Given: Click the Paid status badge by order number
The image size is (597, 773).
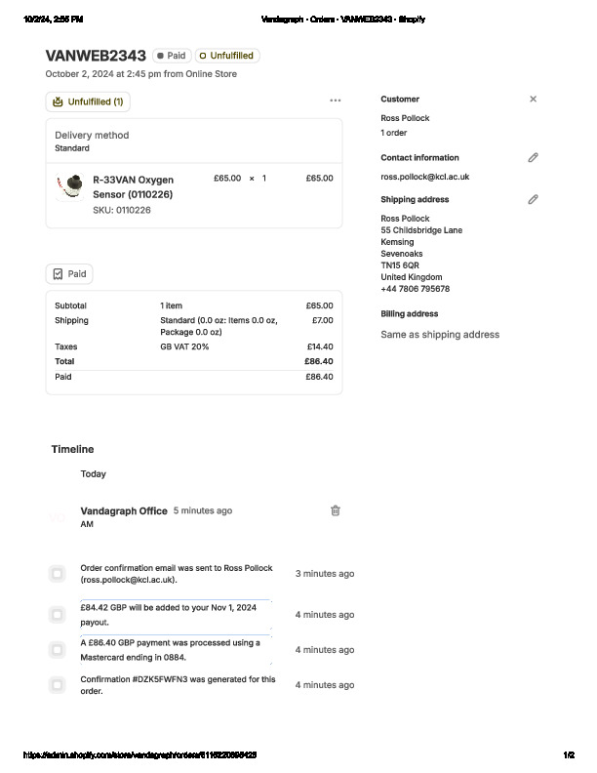Looking at the screenshot, I should (172, 56).
